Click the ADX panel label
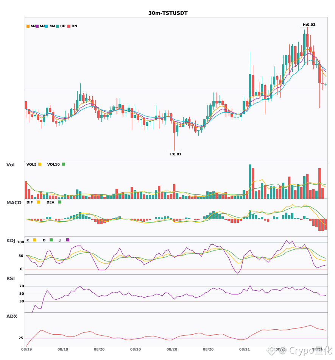Screen dimensions: 335x360 click(12, 316)
